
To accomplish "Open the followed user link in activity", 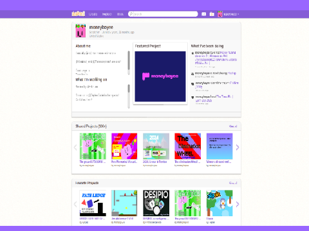I will [232, 73].
